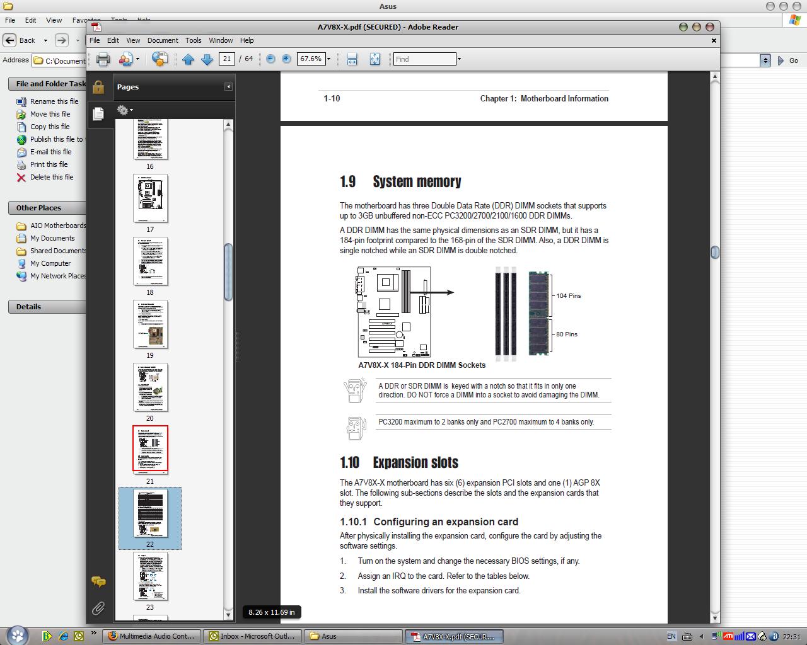Print the document with the printer icon

tap(103, 59)
